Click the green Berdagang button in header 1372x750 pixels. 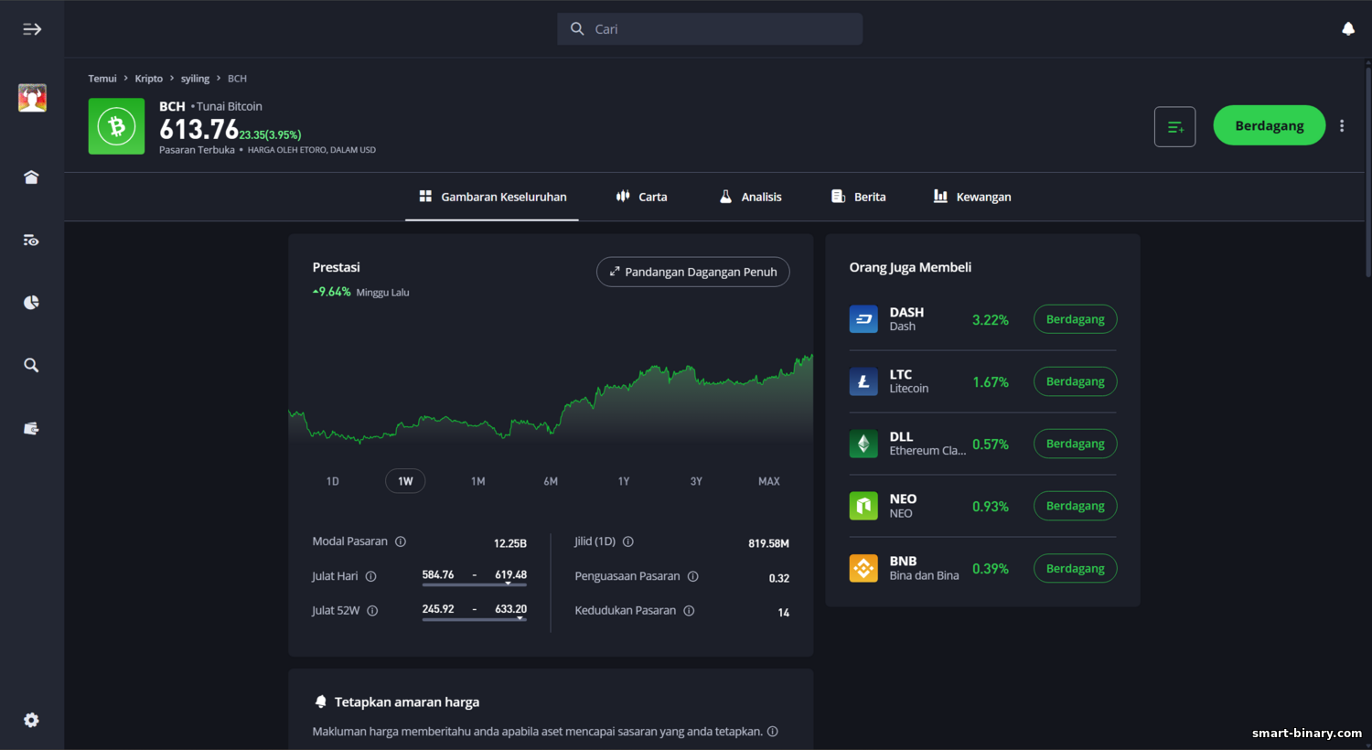pyautogui.click(x=1269, y=126)
